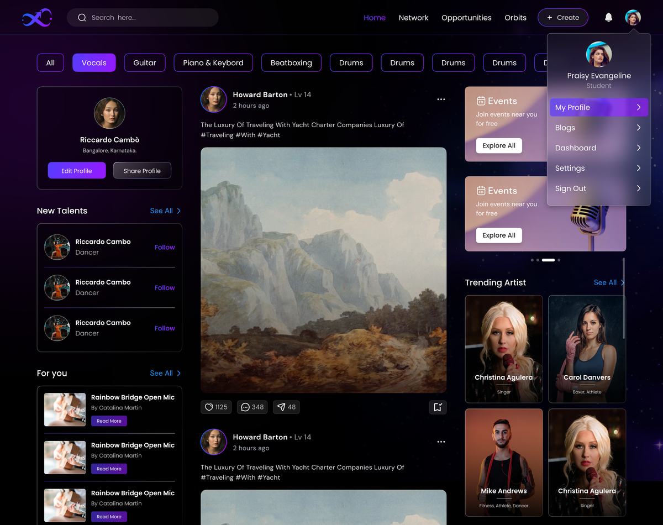Select the Beatboxing filter chip
The width and height of the screenshot is (663, 525).
point(291,62)
